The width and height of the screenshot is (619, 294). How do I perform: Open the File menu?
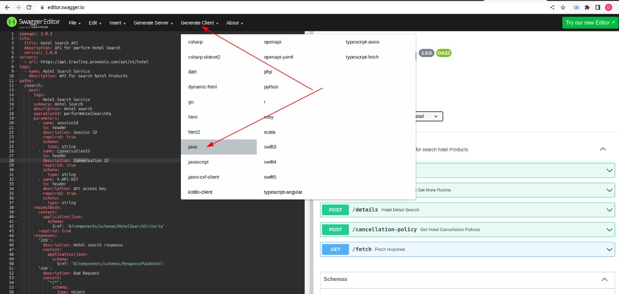(74, 23)
